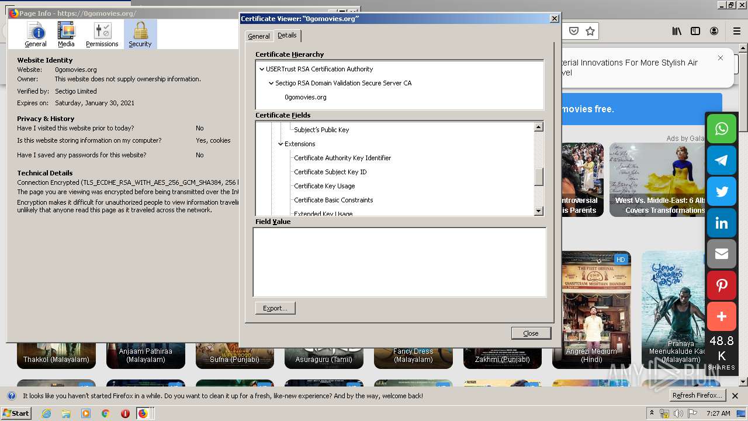Screen dimensions: 748x421
Task: Click volume icon in system tray
Action: tap(678, 413)
